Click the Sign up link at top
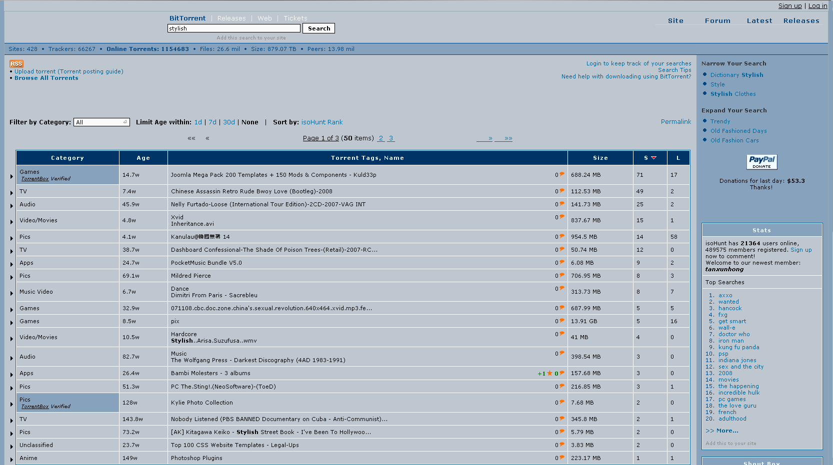 click(x=790, y=6)
